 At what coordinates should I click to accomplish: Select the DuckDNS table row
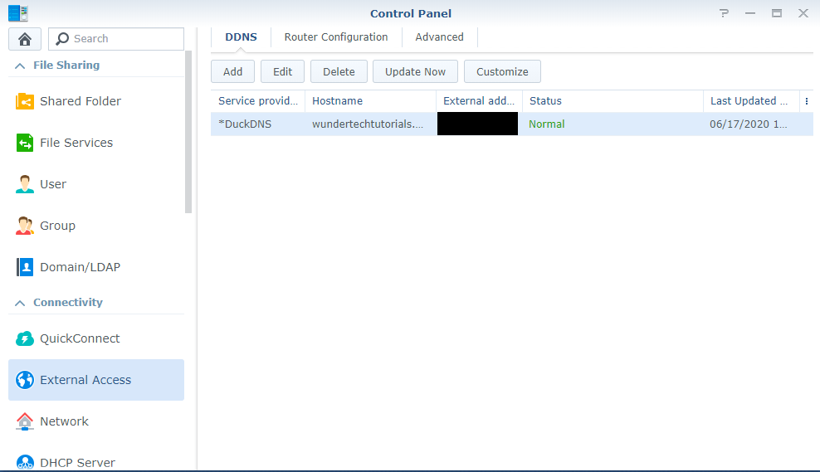(x=512, y=124)
